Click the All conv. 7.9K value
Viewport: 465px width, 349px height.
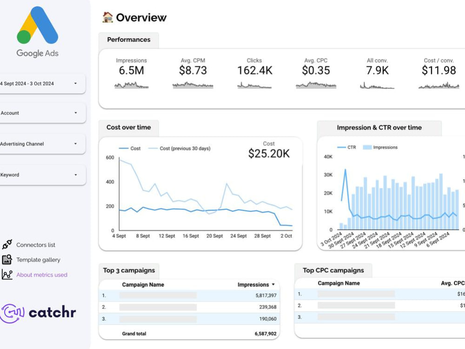click(x=377, y=70)
